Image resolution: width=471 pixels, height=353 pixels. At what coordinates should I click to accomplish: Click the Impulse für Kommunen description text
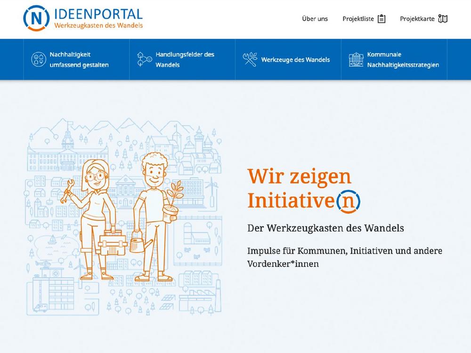[344, 257]
